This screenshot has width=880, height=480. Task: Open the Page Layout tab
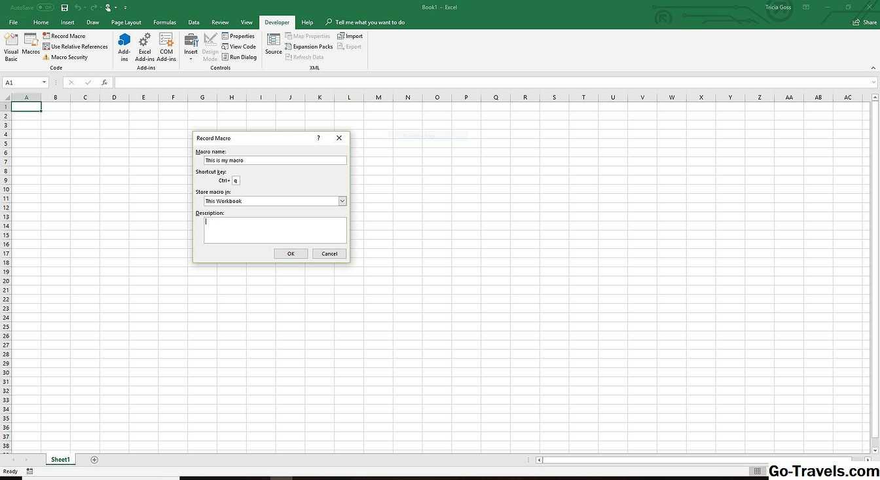(126, 22)
